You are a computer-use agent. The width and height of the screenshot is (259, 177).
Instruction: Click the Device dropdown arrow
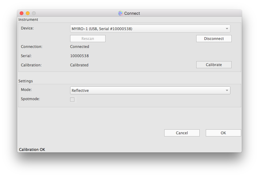(x=227, y=29)
